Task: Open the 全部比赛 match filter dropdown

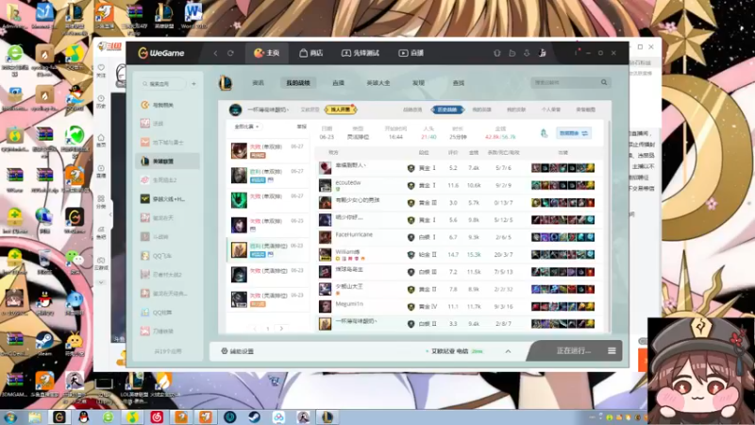Action: 246,127
